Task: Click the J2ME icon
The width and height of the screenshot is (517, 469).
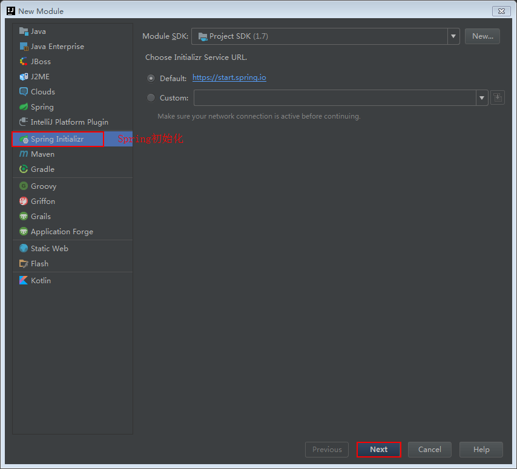Action: (x=24, y=77)
